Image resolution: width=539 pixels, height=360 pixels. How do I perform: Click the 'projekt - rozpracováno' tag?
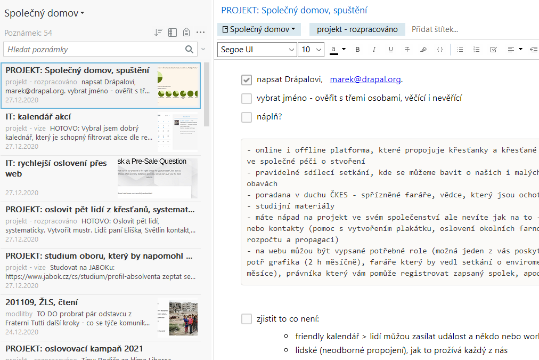pyautogui.click(x=357, y=29)
